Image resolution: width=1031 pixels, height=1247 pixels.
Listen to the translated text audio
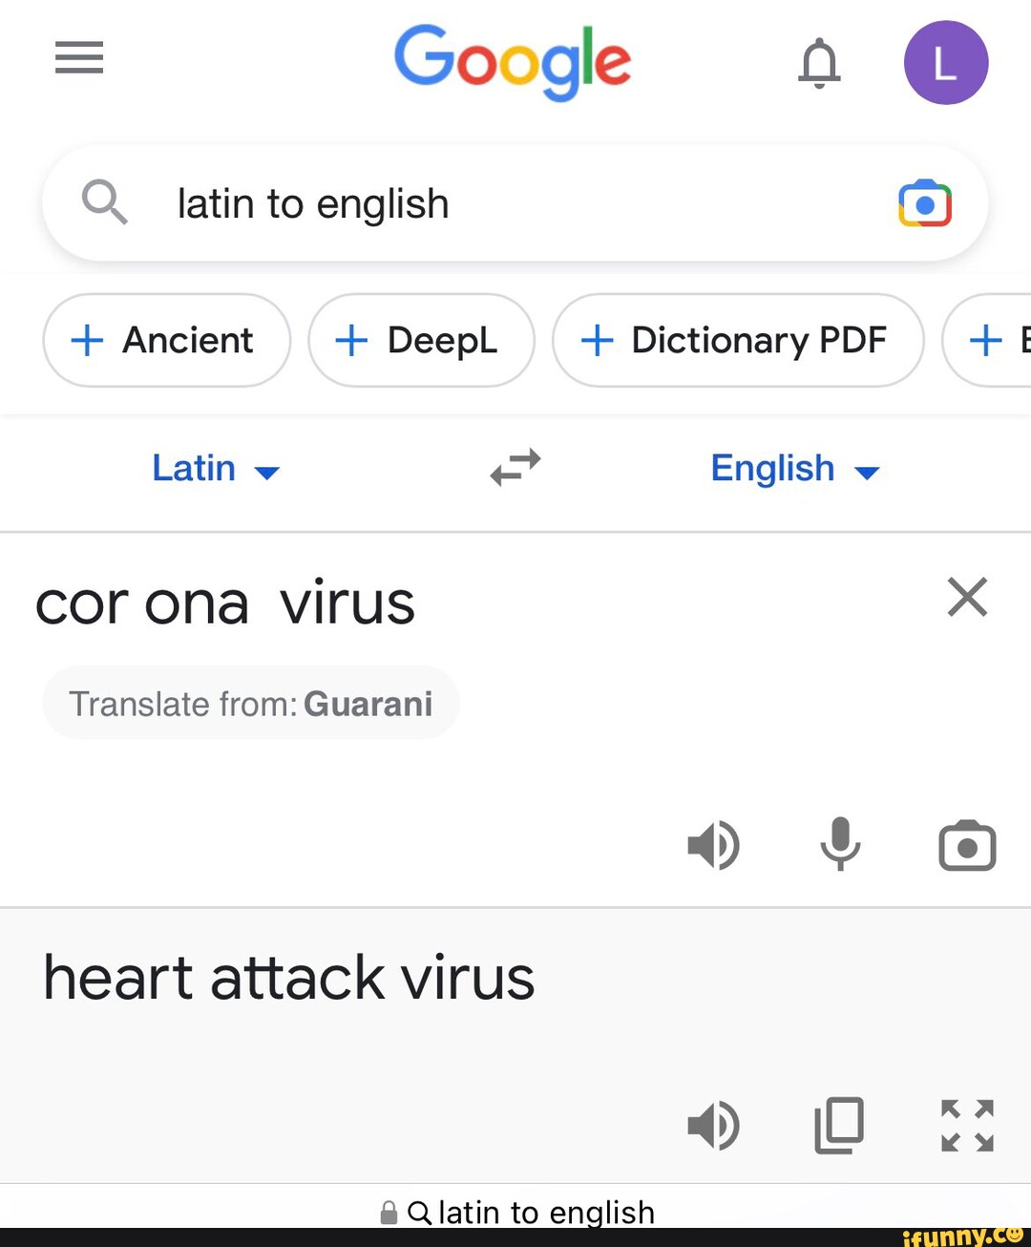[713, 1125]
